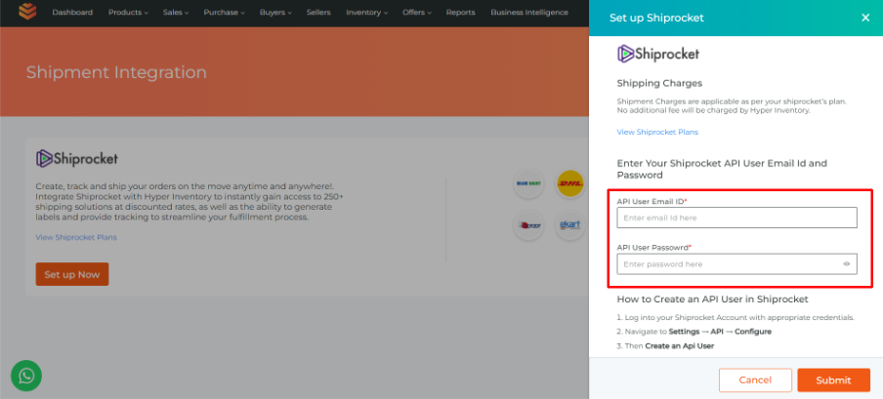883x399 pixels.
Task: Open the WhatsApp chat icon
Action: [26, 376]
